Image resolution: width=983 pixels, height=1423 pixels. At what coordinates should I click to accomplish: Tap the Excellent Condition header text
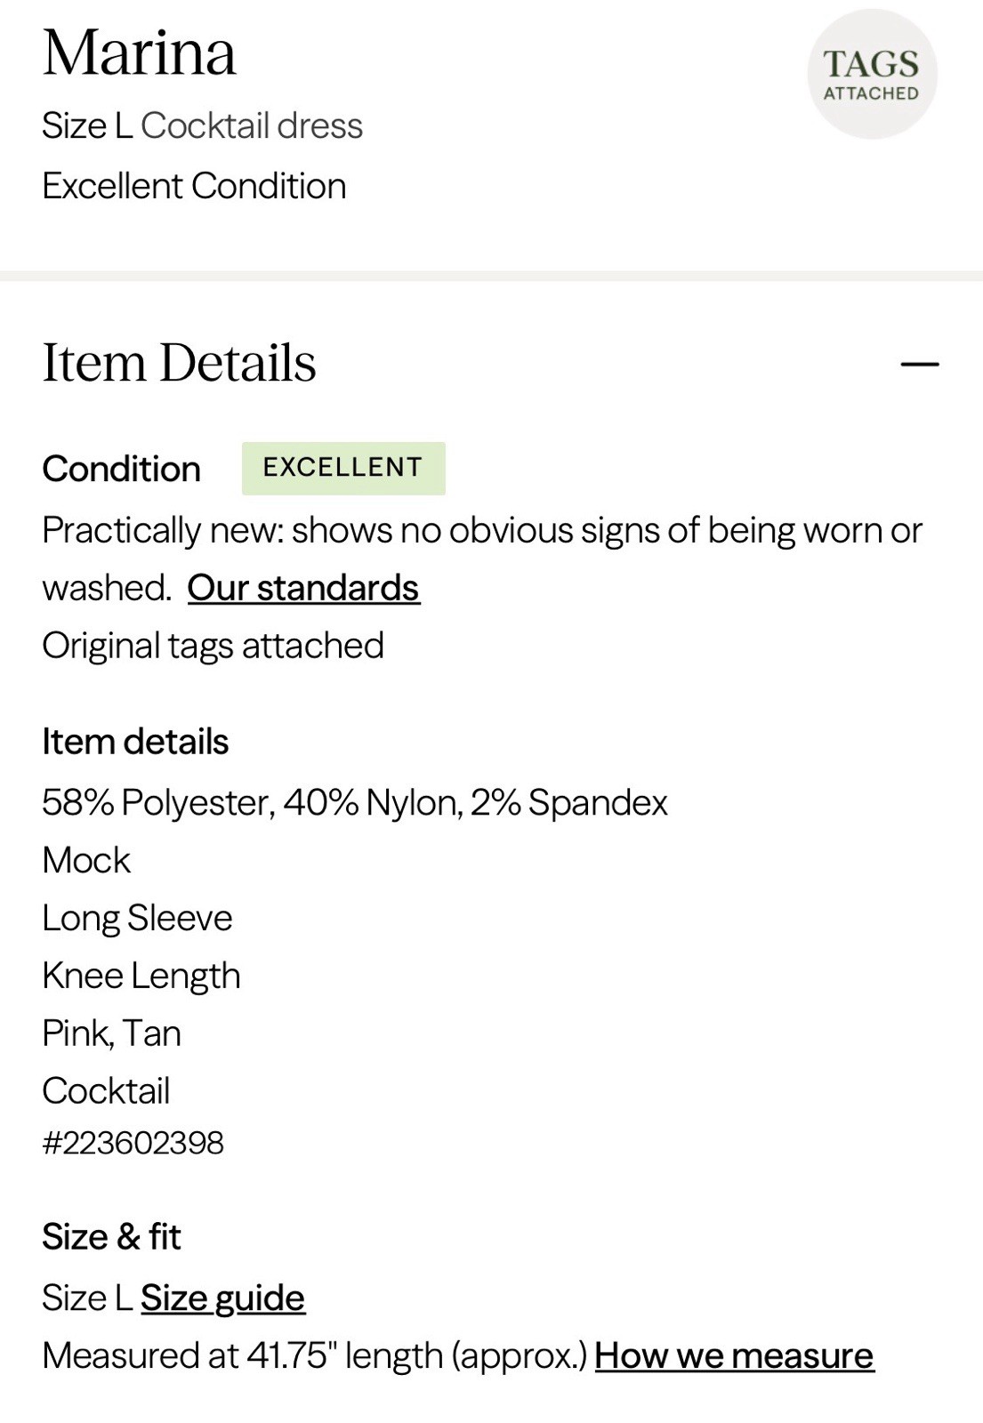195,186
